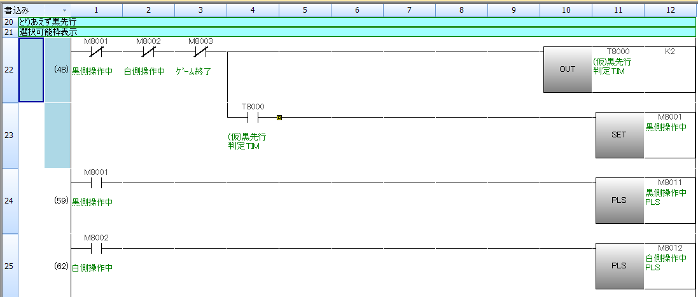Select the PLS block for M8011
698x297 pixels.
point(619,200)
